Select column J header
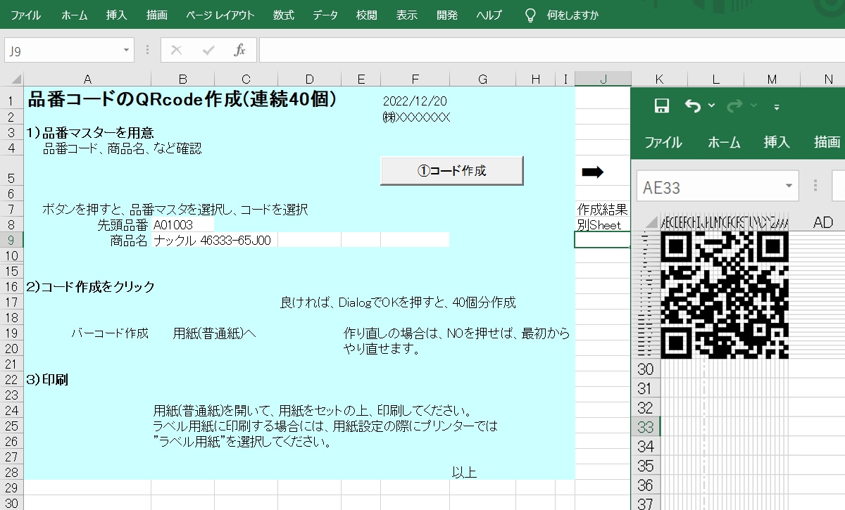The image size is (845, 510). pyautogui.click(x=603, y=79)
